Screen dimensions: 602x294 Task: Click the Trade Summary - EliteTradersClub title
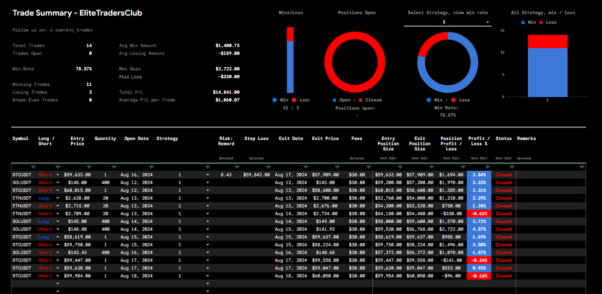pos(77,13)
